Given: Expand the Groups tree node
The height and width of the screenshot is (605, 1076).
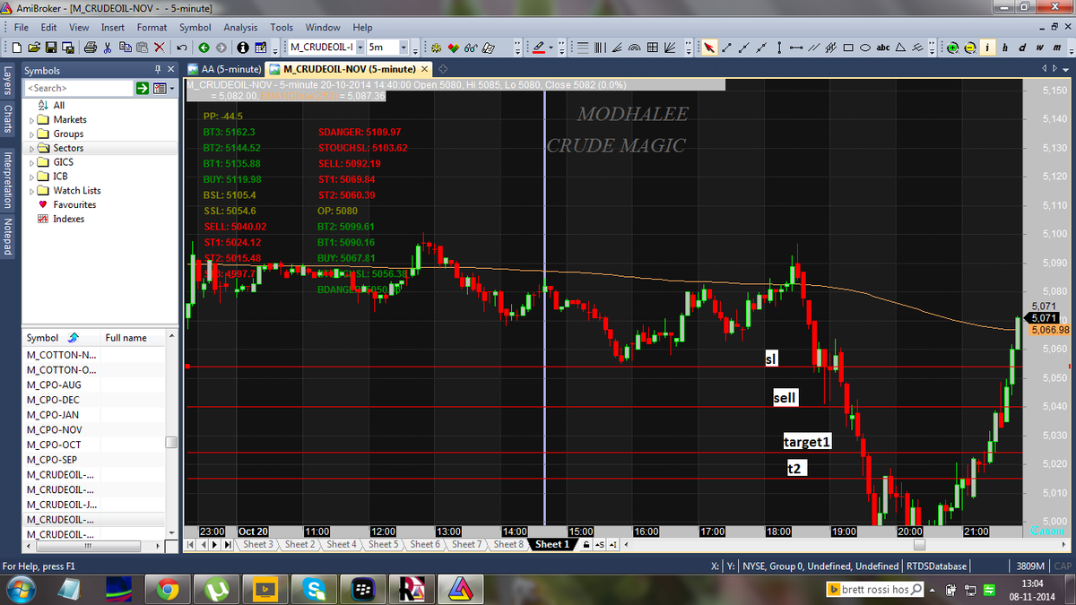Looking at the screenshot, I should [33, 134].
